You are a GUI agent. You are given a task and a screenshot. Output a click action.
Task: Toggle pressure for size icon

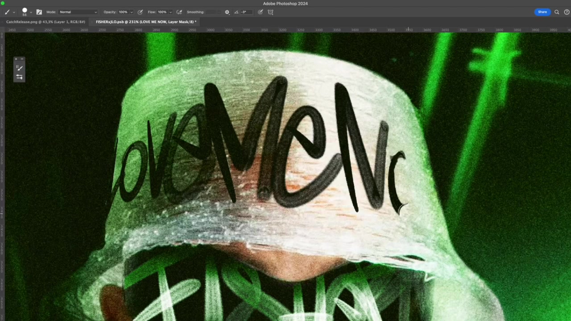tap(260, 12)
